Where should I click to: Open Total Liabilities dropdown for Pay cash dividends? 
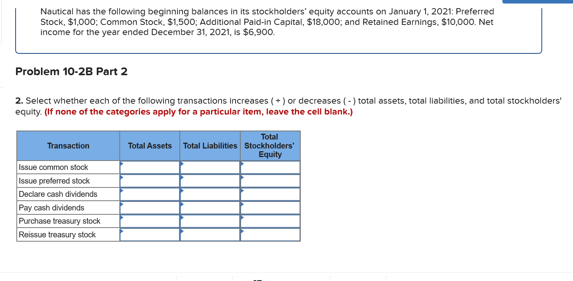[209, 207]
